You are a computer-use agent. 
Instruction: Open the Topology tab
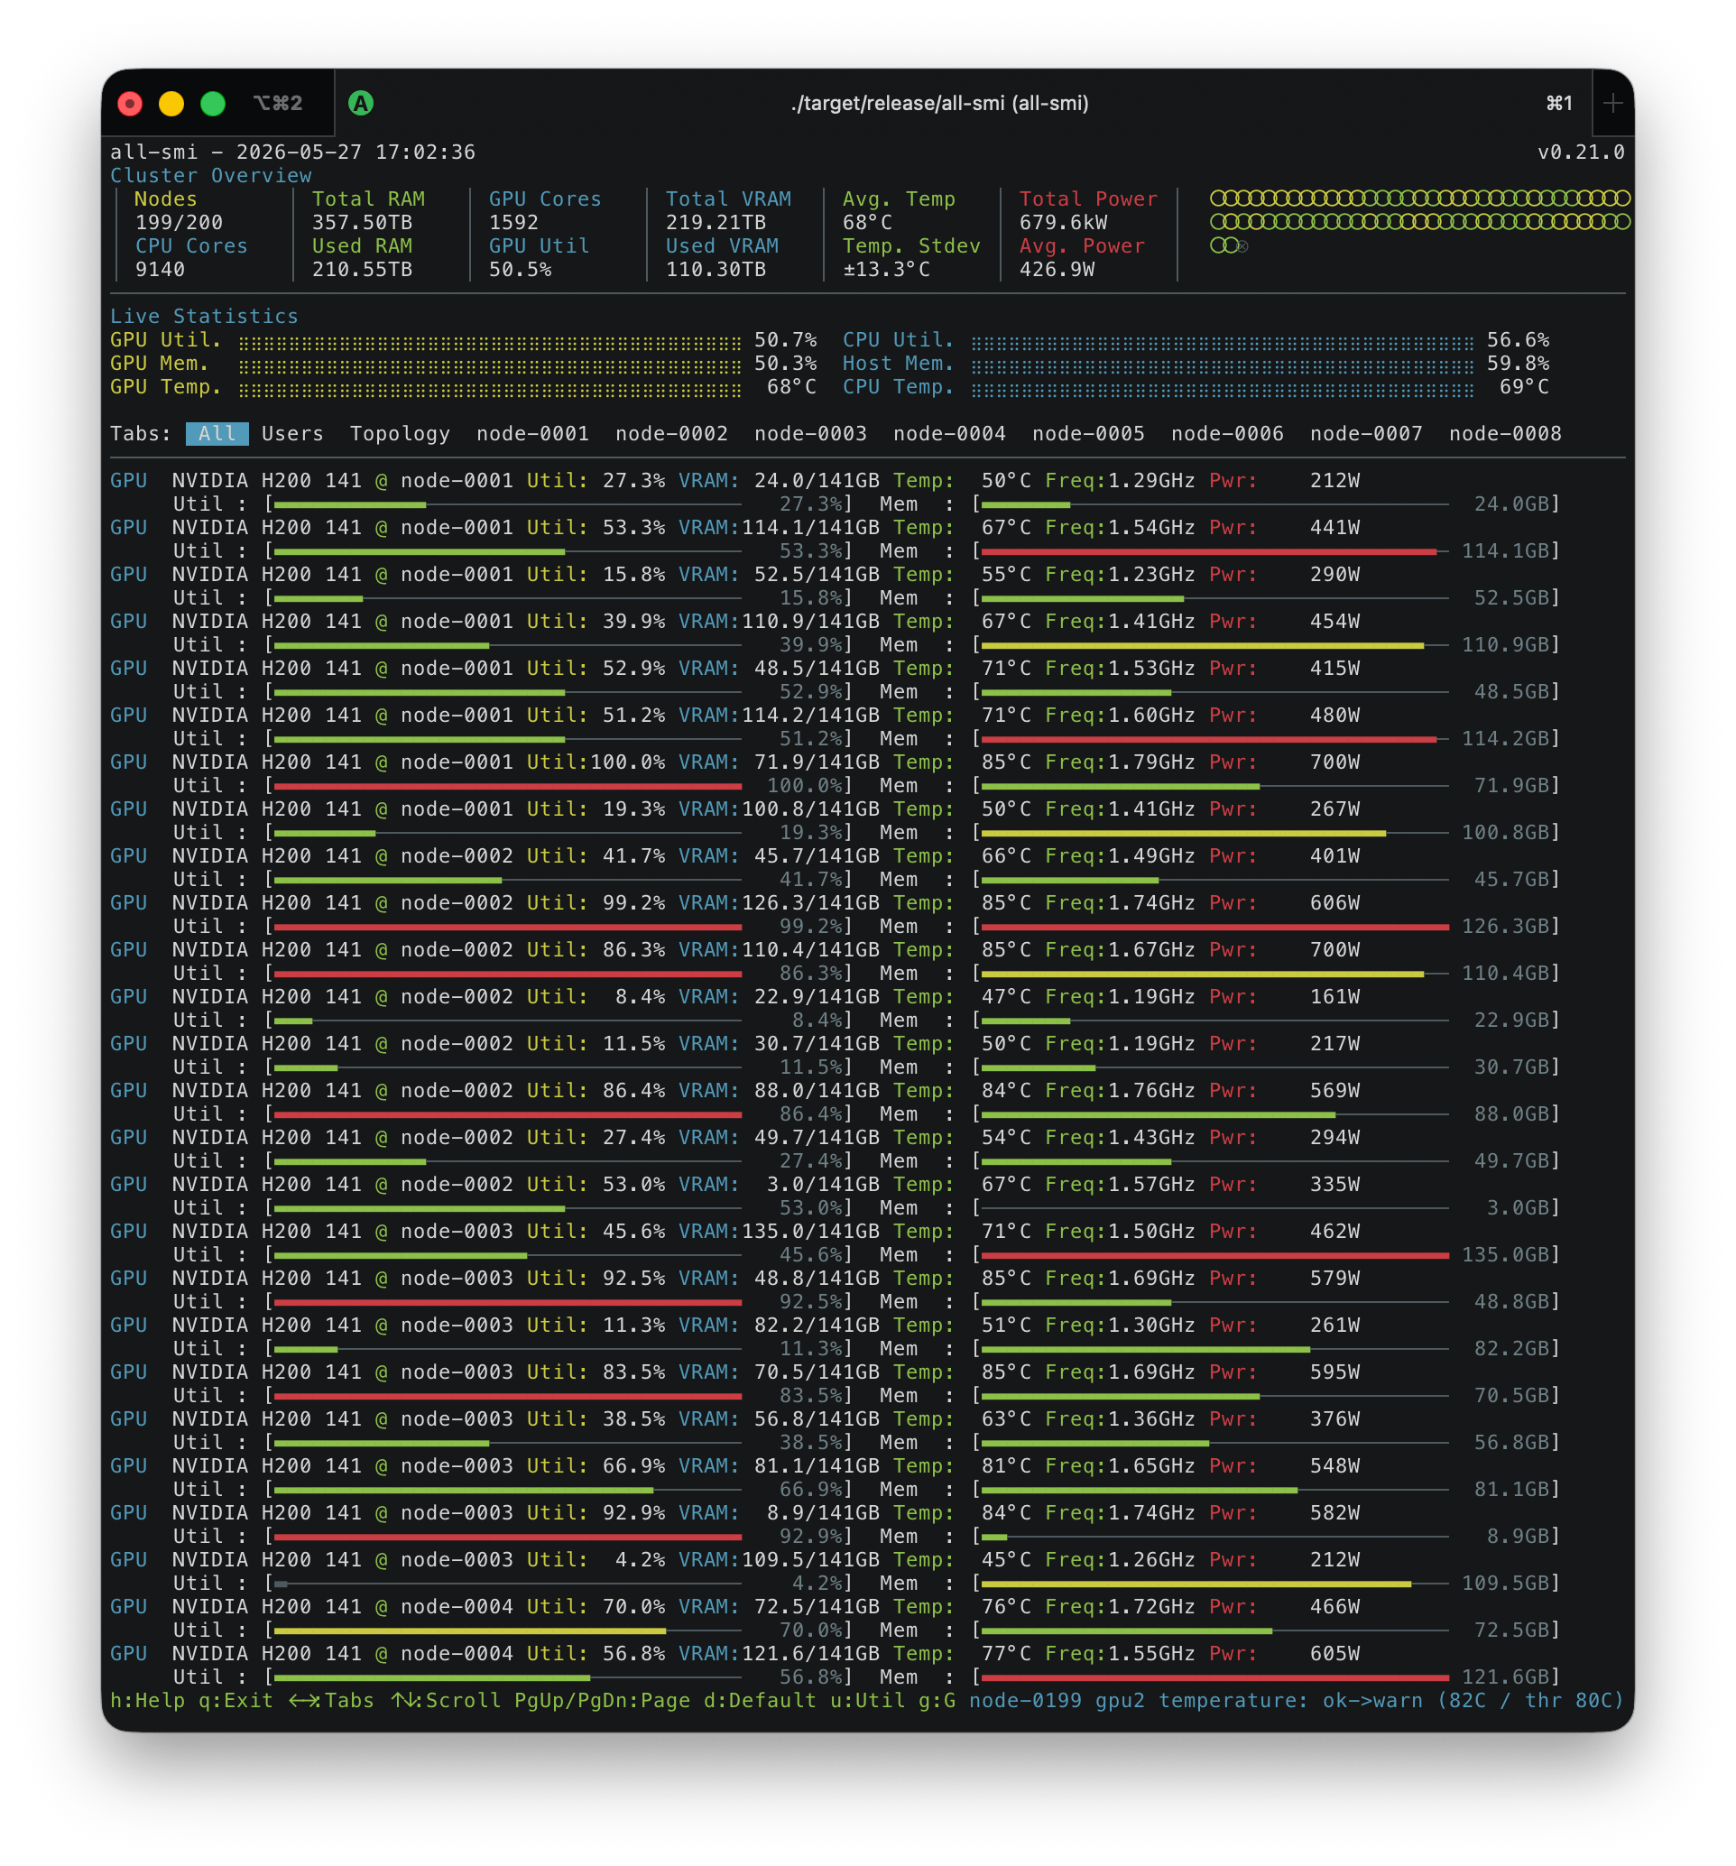[400, 434]
